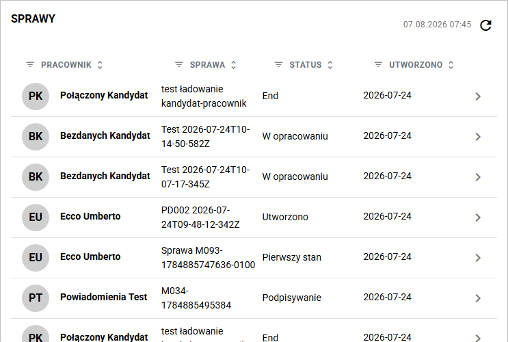508x342 pixels.
Task: Click the Utworzono status cell
Action: (x=285, y=217)
